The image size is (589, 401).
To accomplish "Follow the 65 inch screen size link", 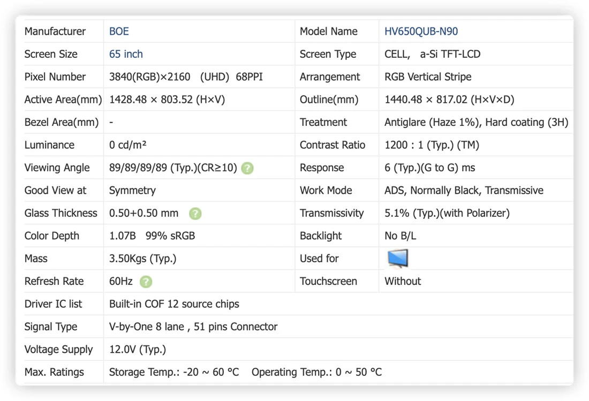I will coord(126,54).
